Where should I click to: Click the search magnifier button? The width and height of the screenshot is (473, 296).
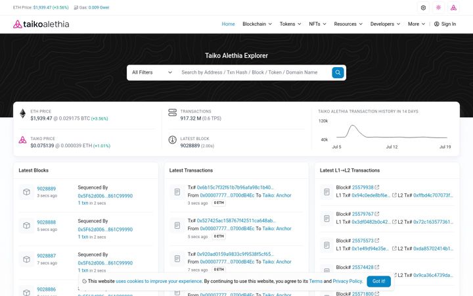338,72
